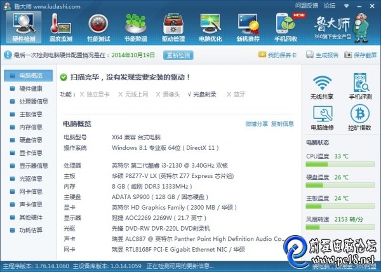Open the 手机回收 phone recycling icon
Screen dimensions: 381x272
[286, 28]
